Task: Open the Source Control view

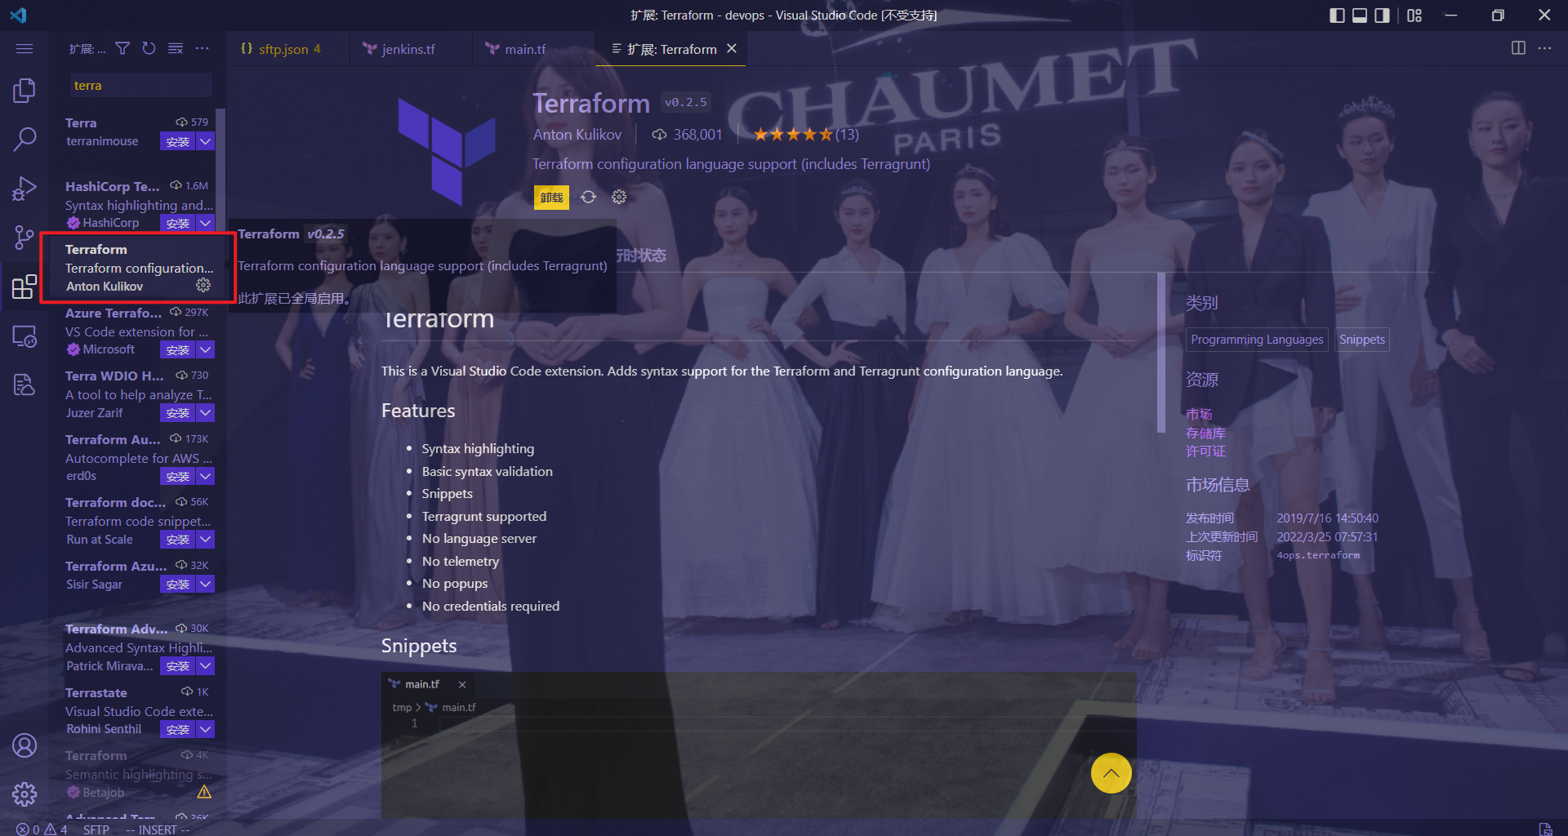Action: click(x=24, y=238)
